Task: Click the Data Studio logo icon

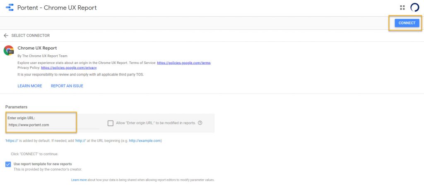Action: [x=9, y=7]
